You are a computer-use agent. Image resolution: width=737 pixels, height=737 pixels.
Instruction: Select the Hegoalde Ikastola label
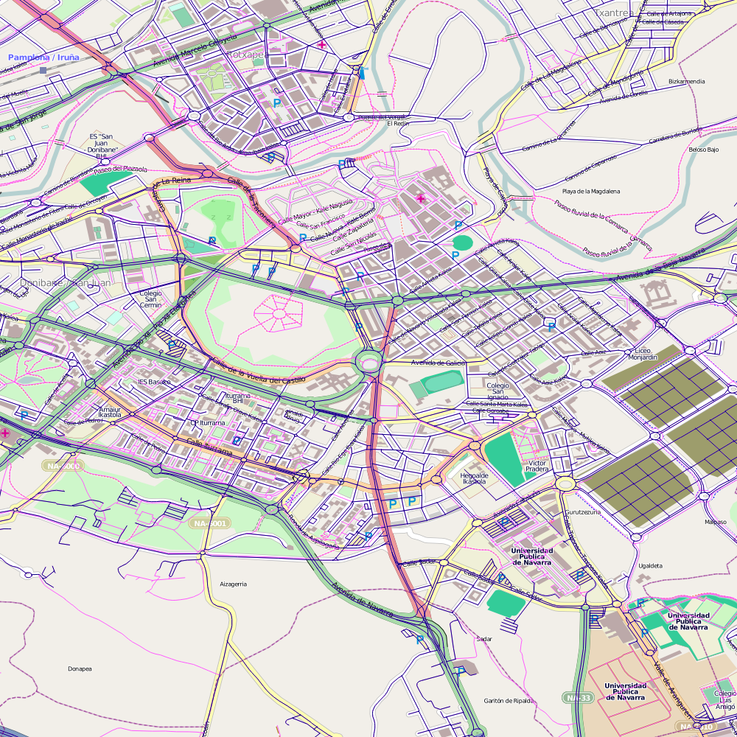click(474, 478)
